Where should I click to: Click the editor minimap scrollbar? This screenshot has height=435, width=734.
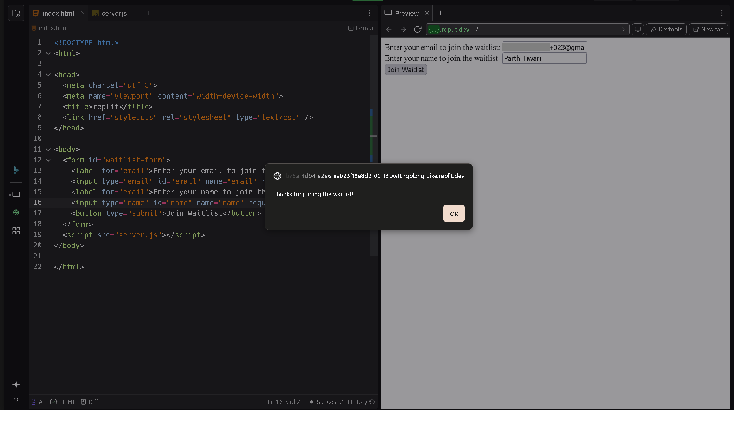(373, 147)
